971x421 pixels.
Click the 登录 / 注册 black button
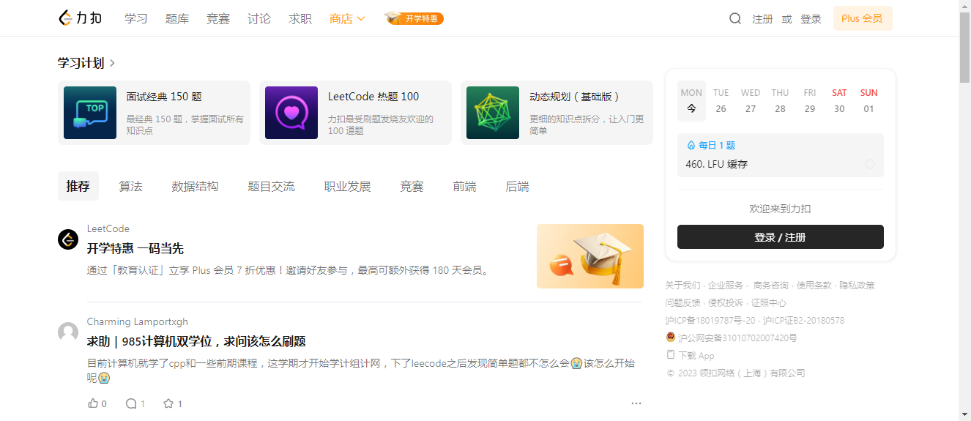tap(781, 237)
